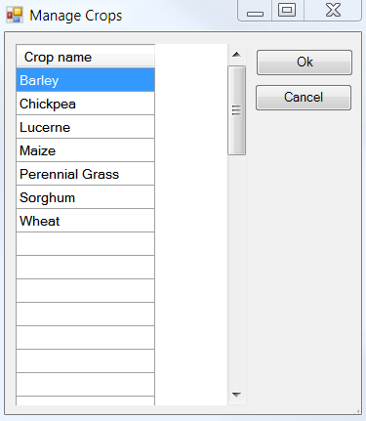This screenshot has height=421, width=366.
Task: Select the Barley row
Action: pyautogui.click(x=86, y=80)
